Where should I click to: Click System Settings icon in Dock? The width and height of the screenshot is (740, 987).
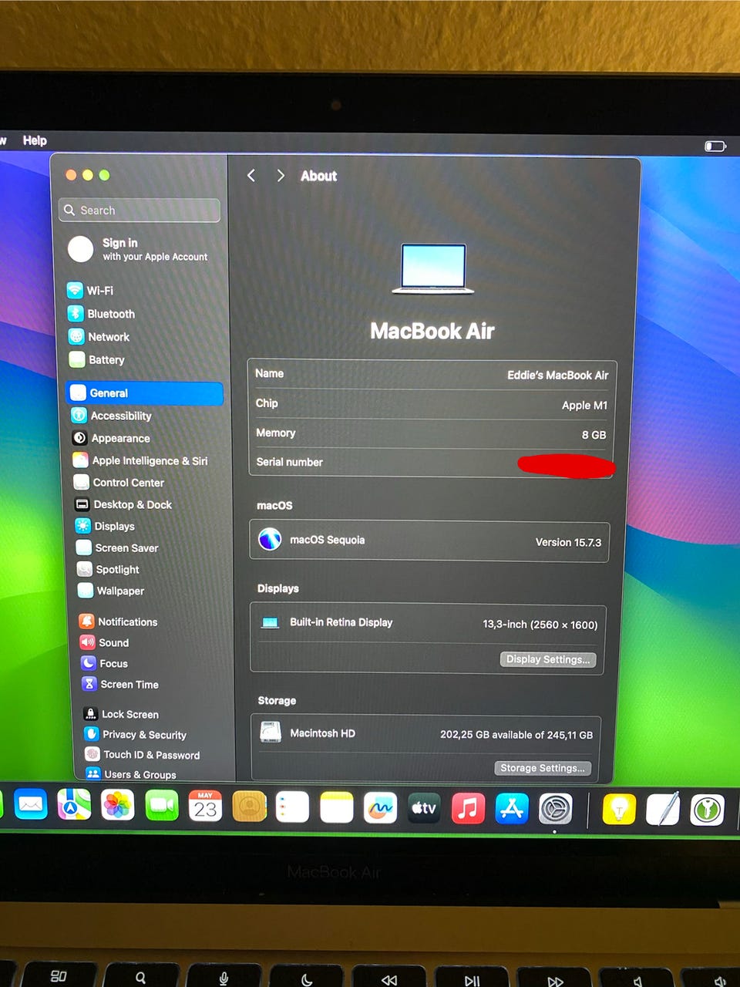pyautogui.click(x=556, y=809)
